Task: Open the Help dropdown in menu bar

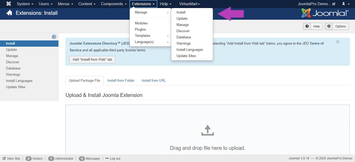Action: 166,4
